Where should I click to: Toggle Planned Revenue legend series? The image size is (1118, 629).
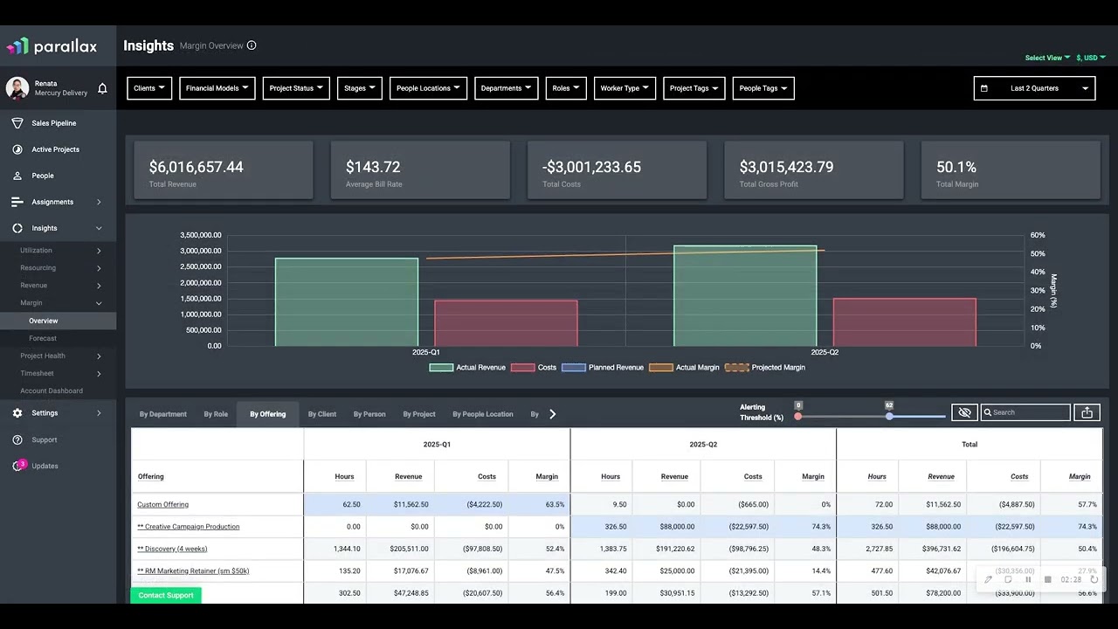click(x=603, y=368)
